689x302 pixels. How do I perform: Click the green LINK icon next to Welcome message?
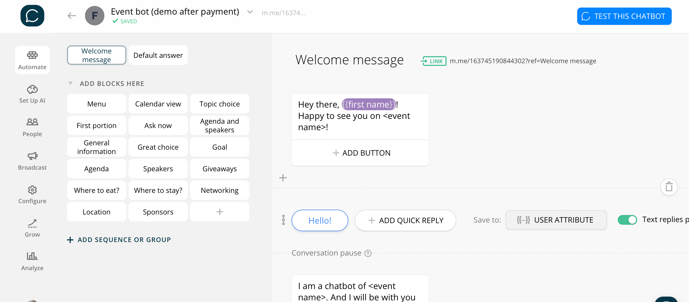point(434,61)
